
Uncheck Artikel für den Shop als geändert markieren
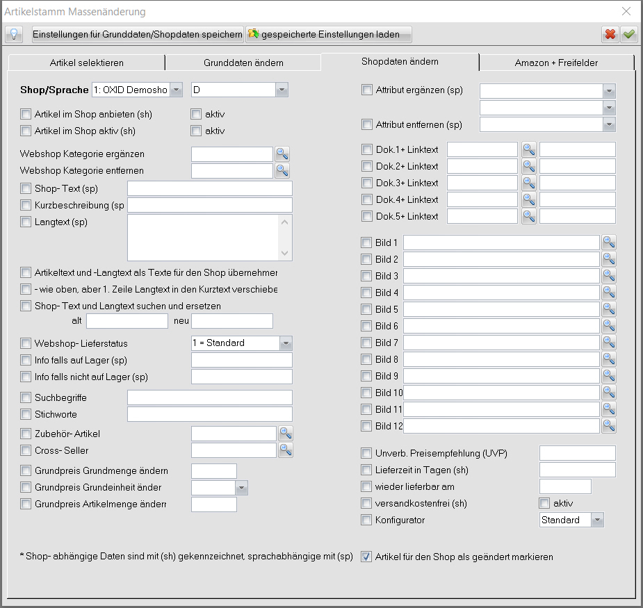[x=366, y=557]
